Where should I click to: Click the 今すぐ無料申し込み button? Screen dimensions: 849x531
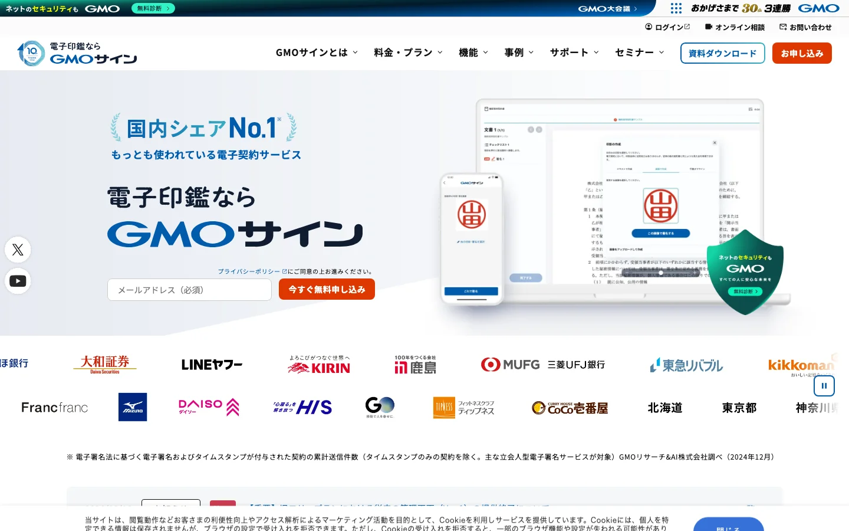327,289
